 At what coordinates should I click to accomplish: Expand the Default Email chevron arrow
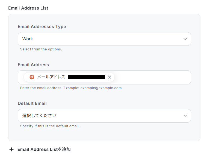coord(185,116)
